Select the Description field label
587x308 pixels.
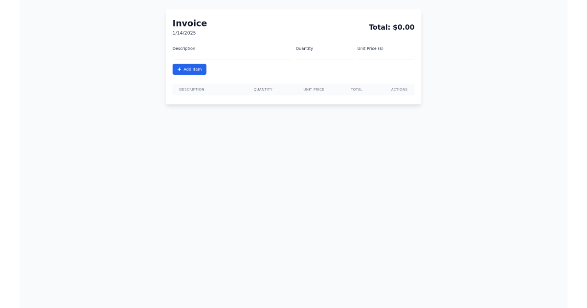click(x=184, y=48)
